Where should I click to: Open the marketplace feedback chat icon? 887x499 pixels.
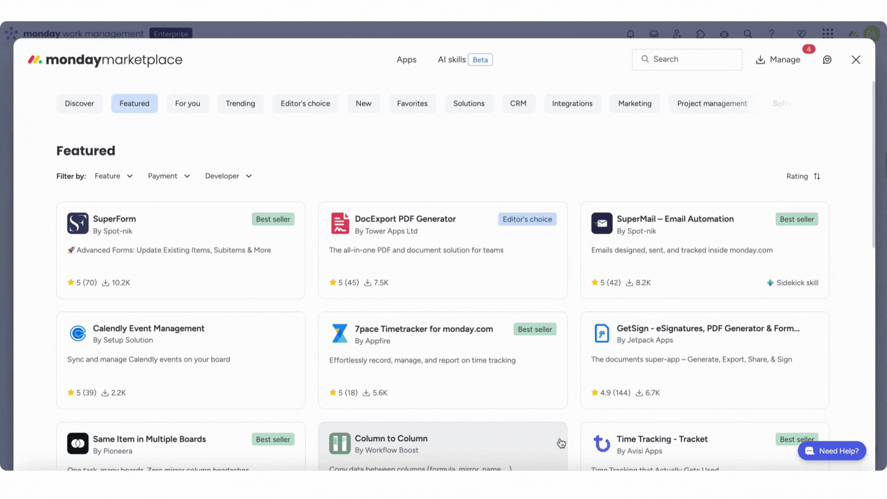827,60
